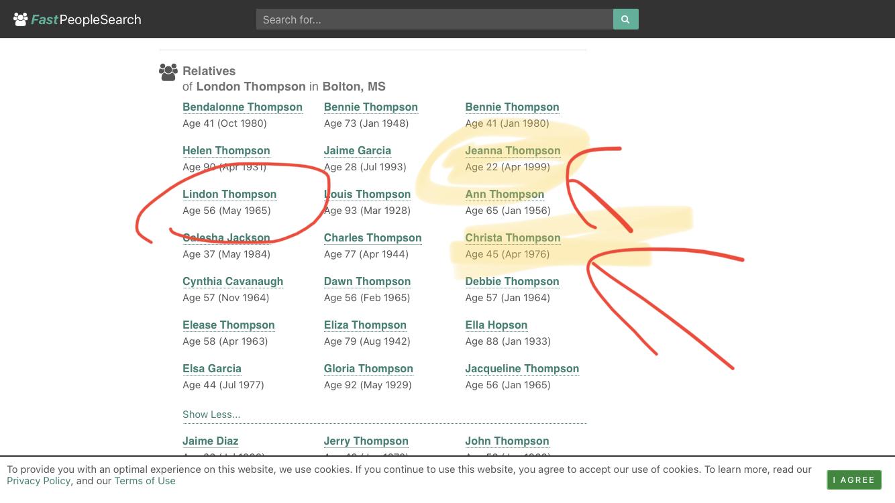Click text Age 65 (Jan 1956)
This screenshot has height=503, width=895.
(508, 211)
